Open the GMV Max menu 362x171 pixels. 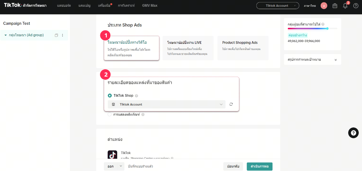[150, 6]
